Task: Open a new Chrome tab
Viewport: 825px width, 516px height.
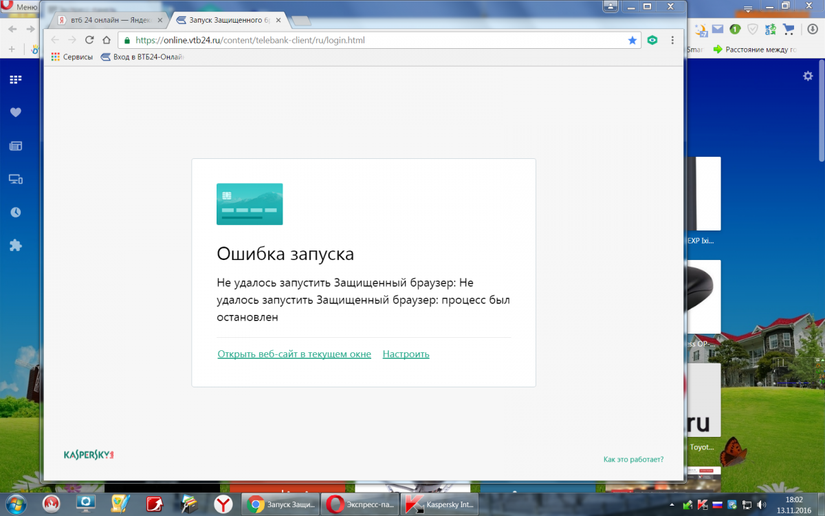Action: (301, 21)
